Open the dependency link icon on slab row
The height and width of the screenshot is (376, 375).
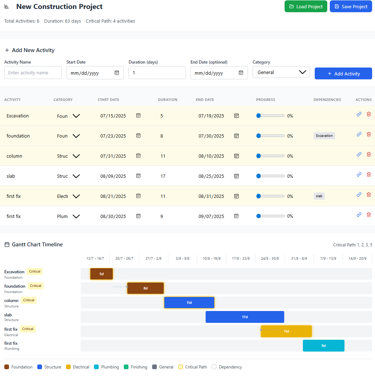[359, 175]
